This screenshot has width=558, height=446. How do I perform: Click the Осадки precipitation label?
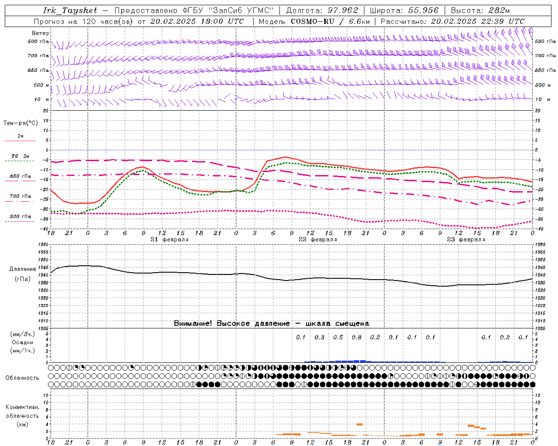pos(22,342)
